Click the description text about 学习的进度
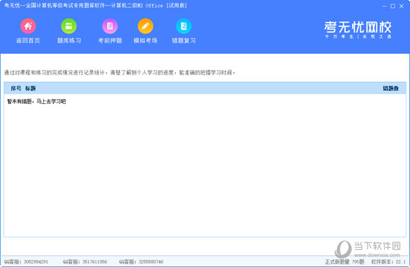This screenshot has height=267, width=410. pyautogui.click(x=120, y=72)
